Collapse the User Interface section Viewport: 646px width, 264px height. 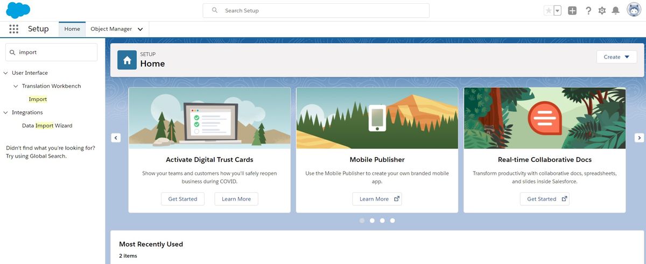pos(6,73)
